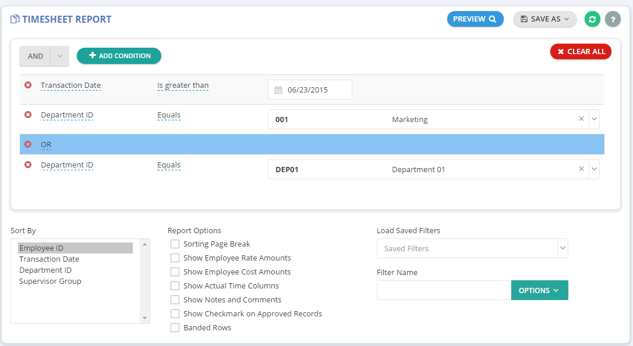Open the calendar date picker icon

278,90
